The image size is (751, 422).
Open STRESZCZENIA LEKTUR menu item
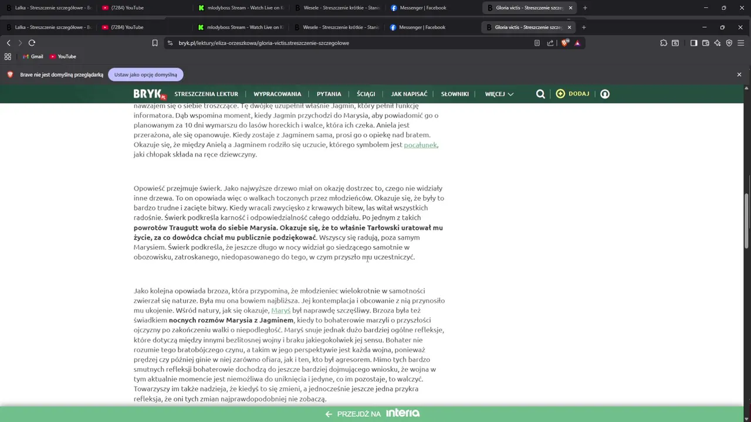206,94
